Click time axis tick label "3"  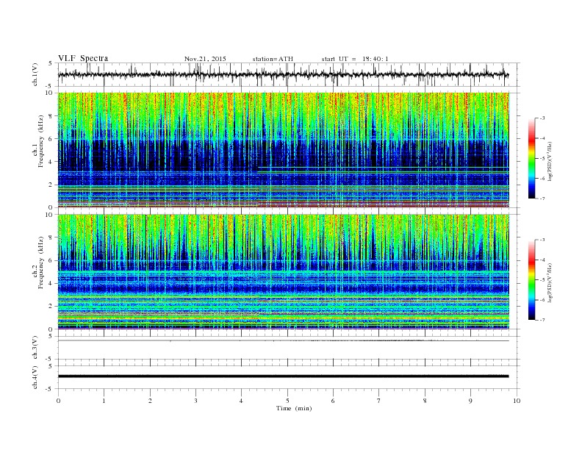point(196,401)
